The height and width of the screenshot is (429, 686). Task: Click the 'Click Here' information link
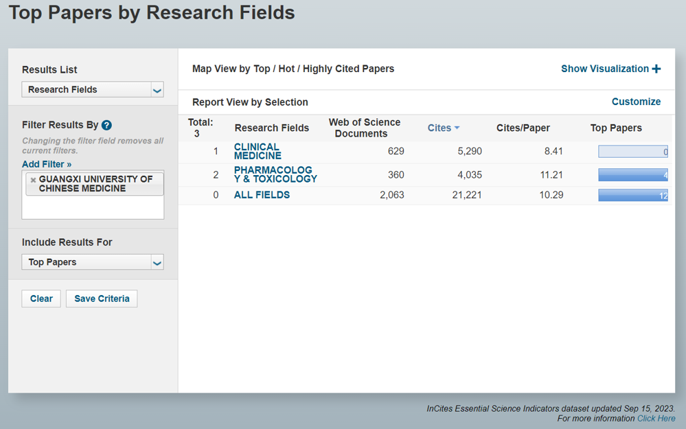(656, 418)
